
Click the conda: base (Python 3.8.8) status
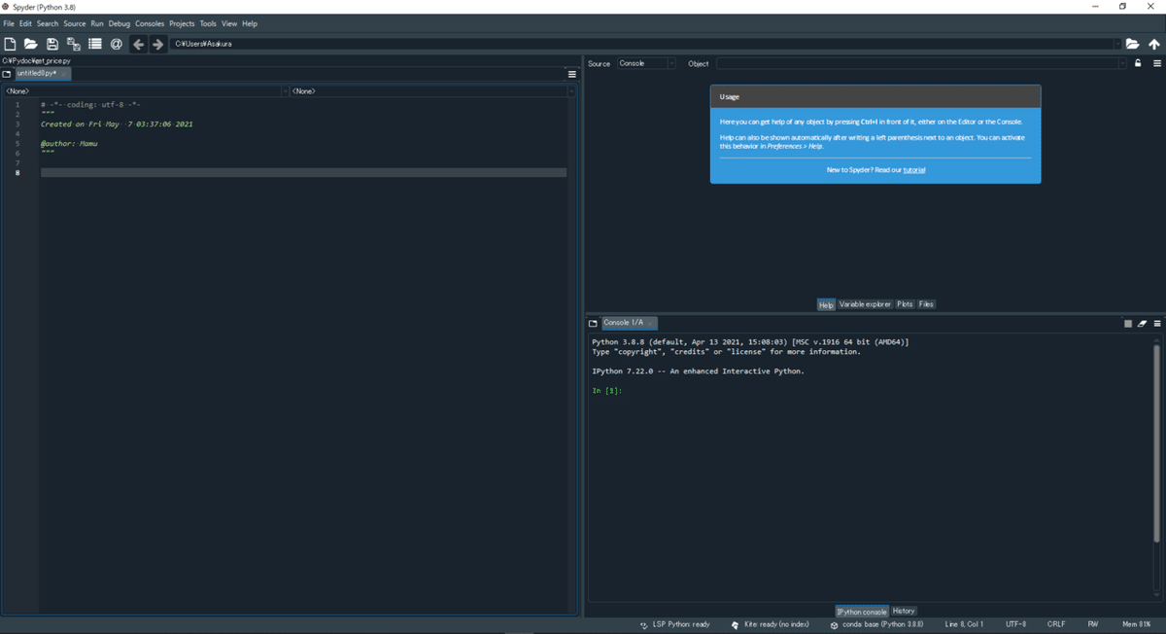pyautogui.click(x=876, y=624)
